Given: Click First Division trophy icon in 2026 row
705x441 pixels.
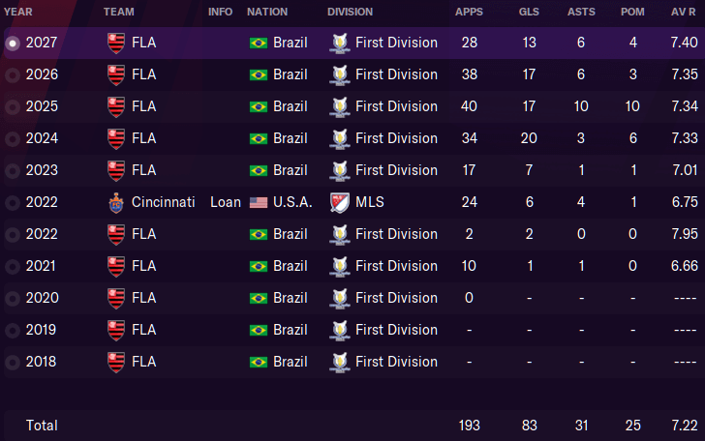Looking at the screenshot, I should pos(340,75).
